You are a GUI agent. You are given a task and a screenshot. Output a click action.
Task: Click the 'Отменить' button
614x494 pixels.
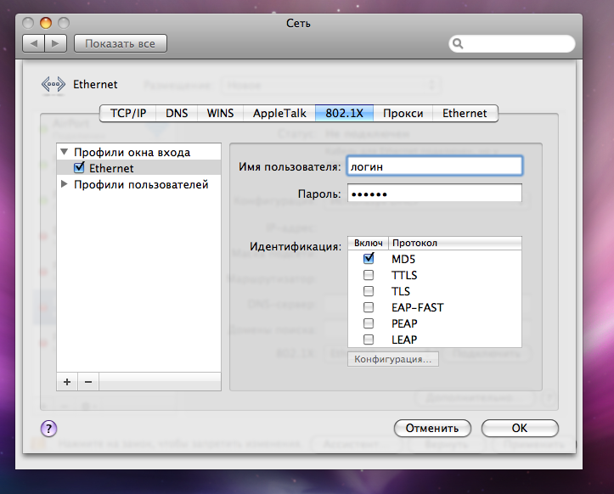pyautogui.click(x=432, y=429)
